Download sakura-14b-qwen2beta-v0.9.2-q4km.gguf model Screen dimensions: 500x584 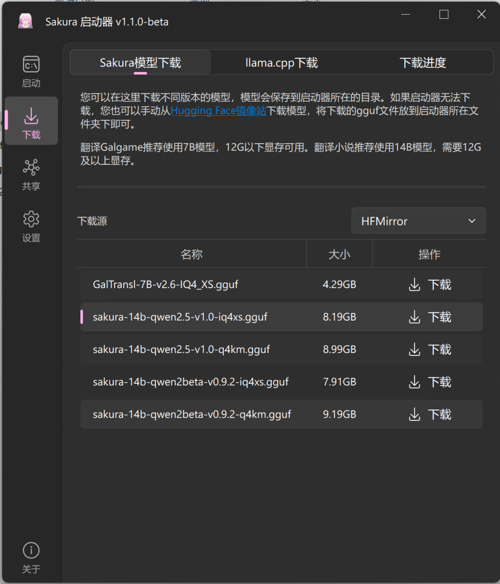pyautogui.click(x=430, y=415)
